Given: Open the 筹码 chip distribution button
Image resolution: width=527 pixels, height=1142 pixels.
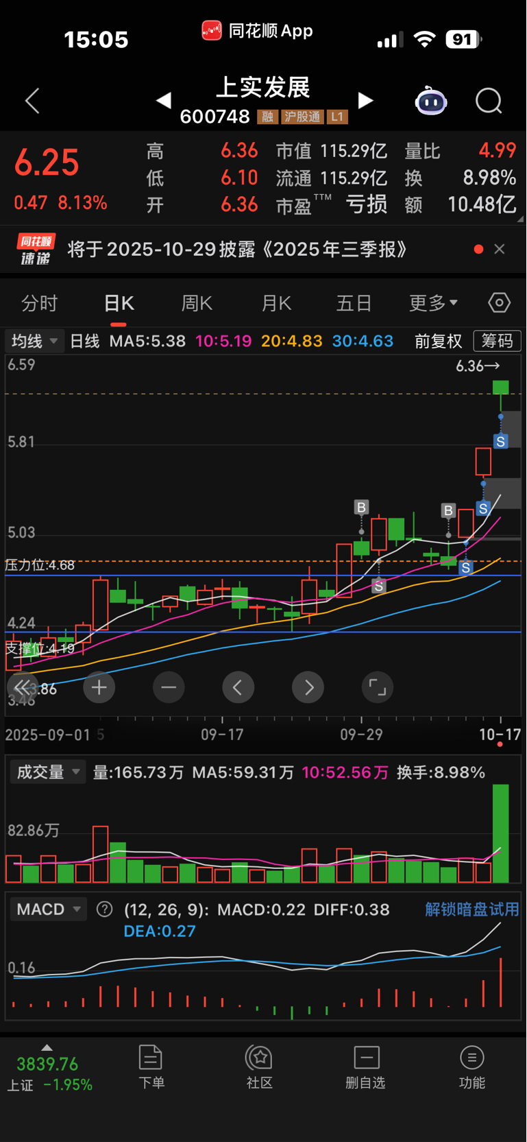Looking at the screenshot, I should pyautogui.click(x=498, y=341).
